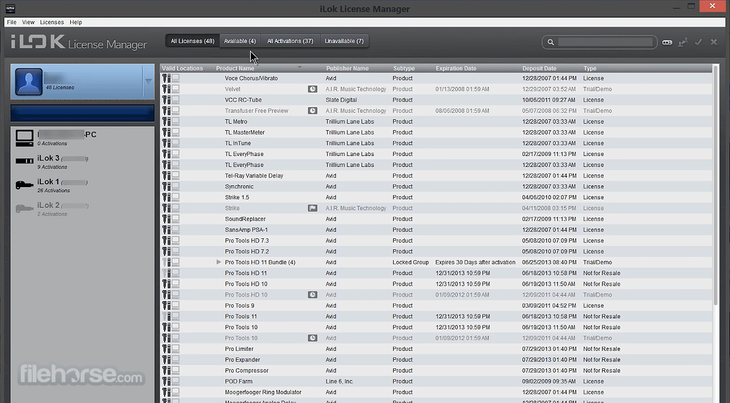Sort by Expiration Date column header
730x403 pixels.
point(456,69)
